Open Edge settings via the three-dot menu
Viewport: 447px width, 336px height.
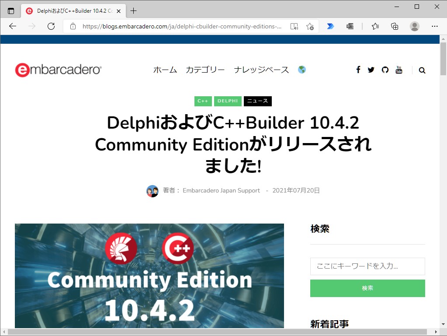pyautogui.click(x=435, y=26)
